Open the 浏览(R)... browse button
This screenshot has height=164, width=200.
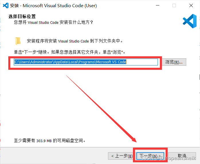[174, 62]
